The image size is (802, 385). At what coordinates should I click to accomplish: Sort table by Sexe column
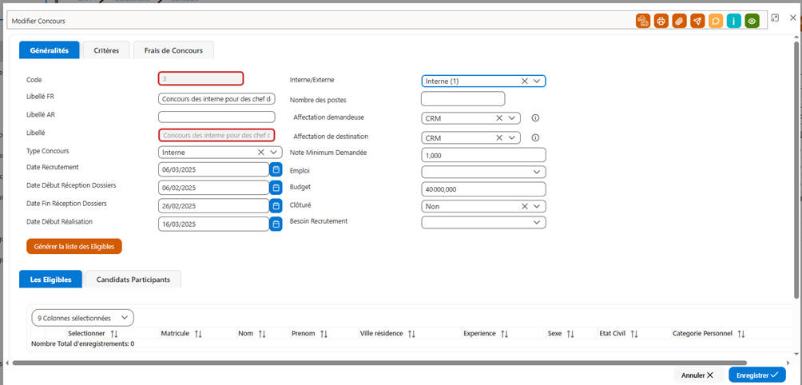click(571, 333)
